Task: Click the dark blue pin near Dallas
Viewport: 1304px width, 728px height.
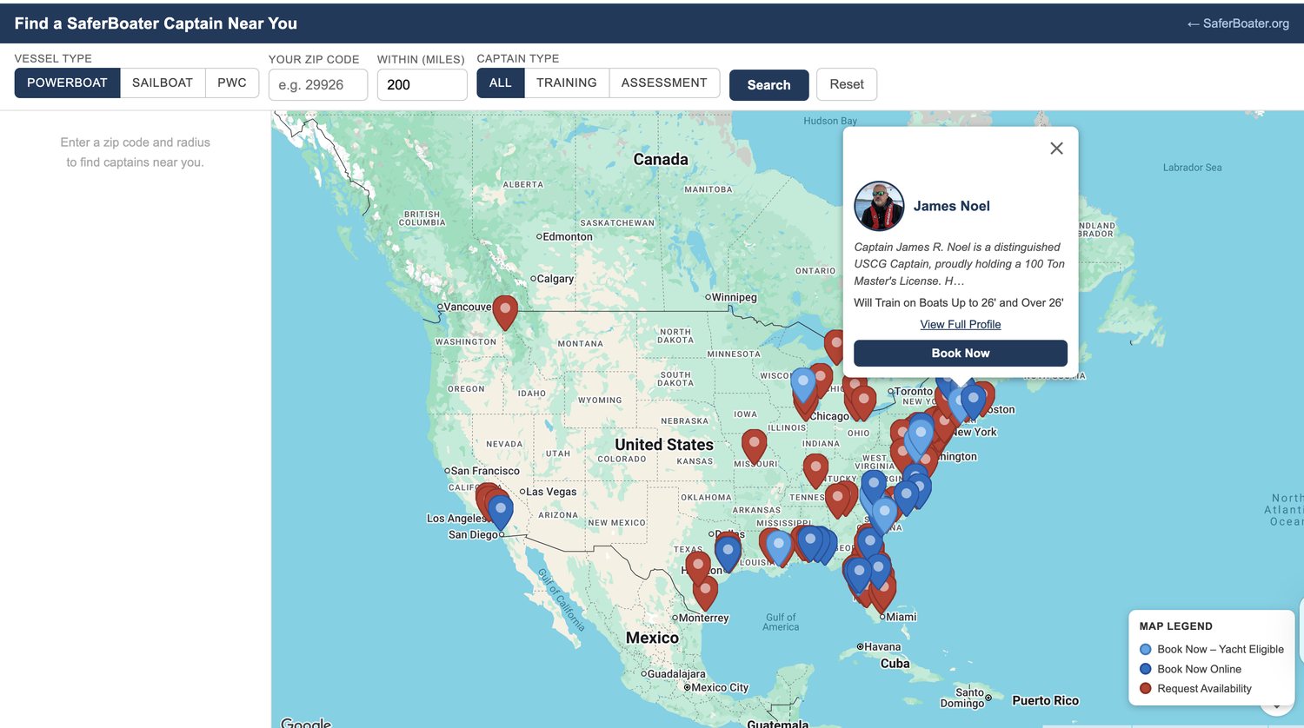Action: click(x=728, y=553)
